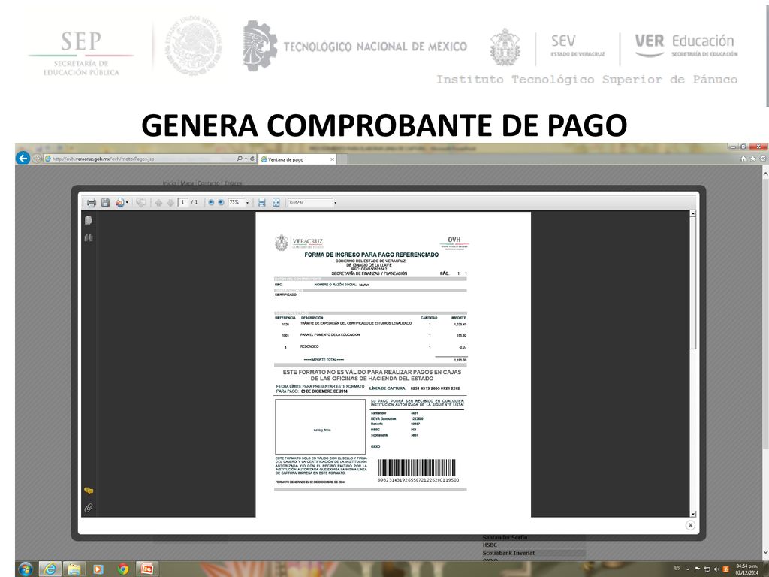
Task: Click the ovh.veracruz.gob.mx address bar
Action: (140, 159)
